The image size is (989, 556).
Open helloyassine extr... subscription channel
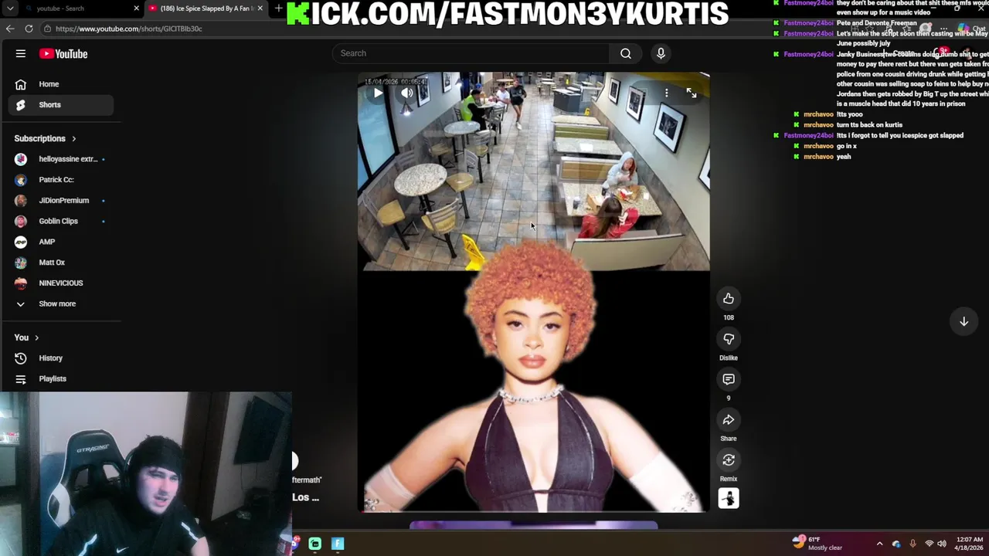coord(61,159)
